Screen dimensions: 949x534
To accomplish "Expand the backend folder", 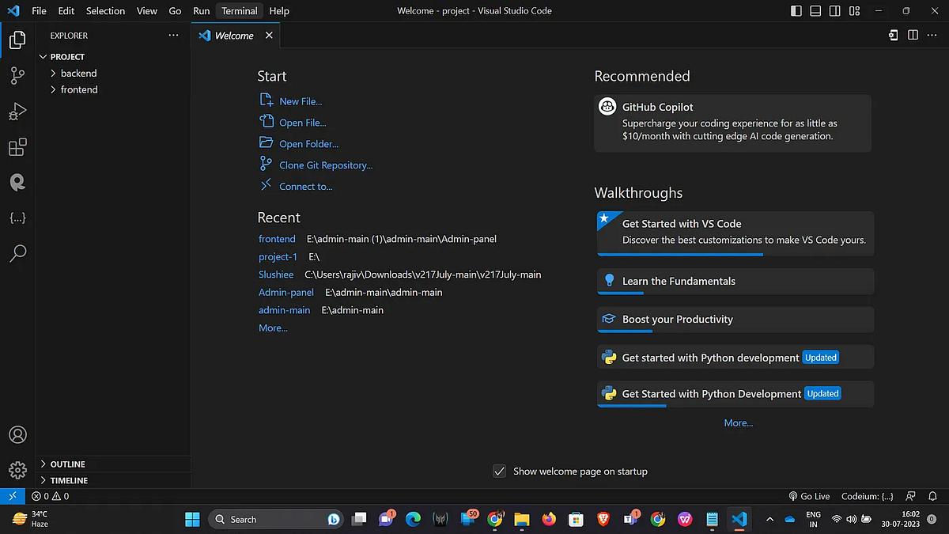I will coord(115,73).
